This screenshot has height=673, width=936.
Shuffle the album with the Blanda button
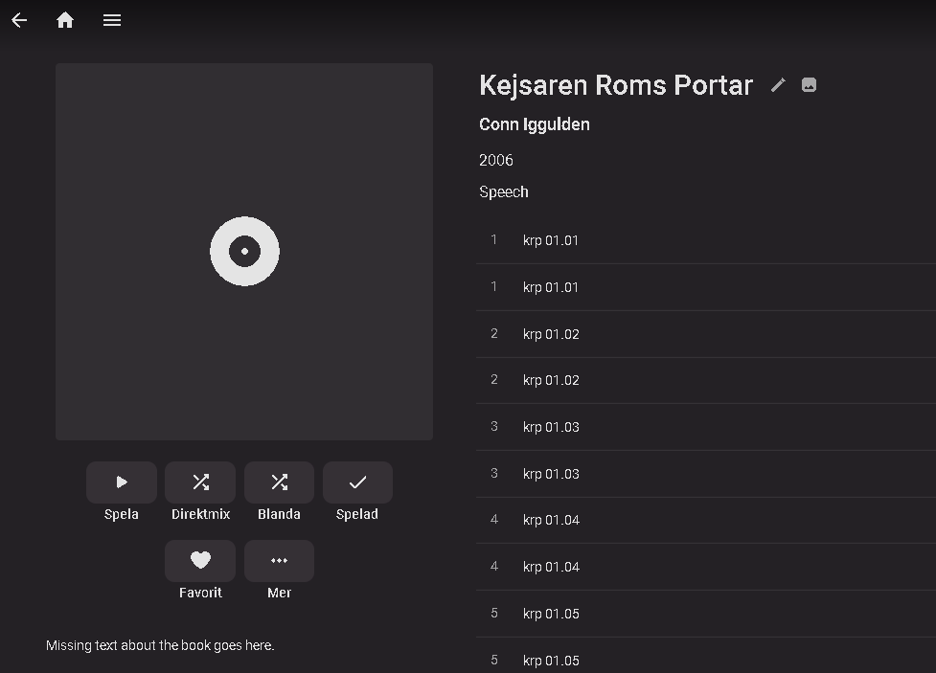click(279, 482)
